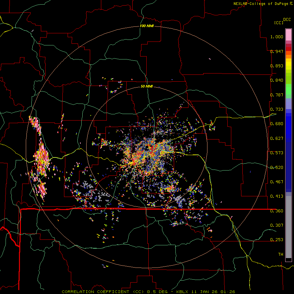Click the bright green segment of color bar
This screenshot has width=294, height=294.
288,89
